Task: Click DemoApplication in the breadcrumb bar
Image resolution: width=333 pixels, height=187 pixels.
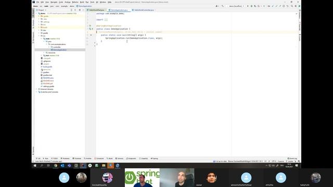Action: [84, 6]
